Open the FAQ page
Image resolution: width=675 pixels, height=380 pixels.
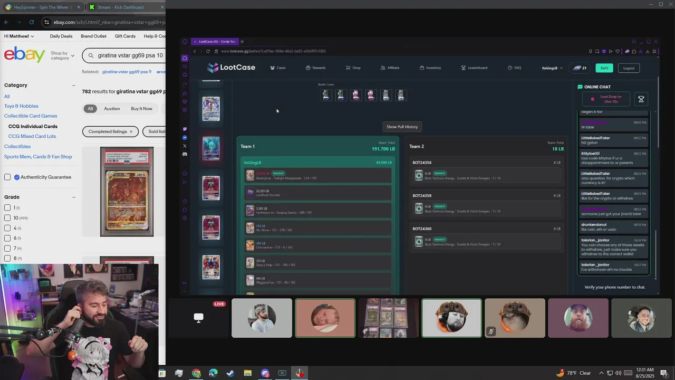(x=514, y=68)
